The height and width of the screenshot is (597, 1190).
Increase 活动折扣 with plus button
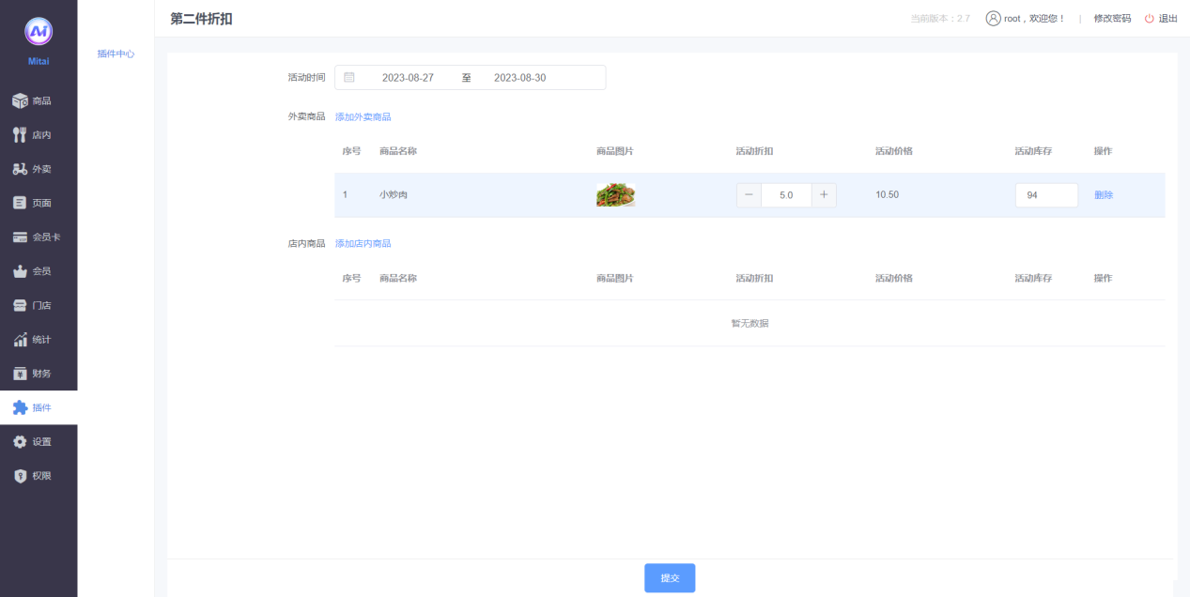click(824, 195)
